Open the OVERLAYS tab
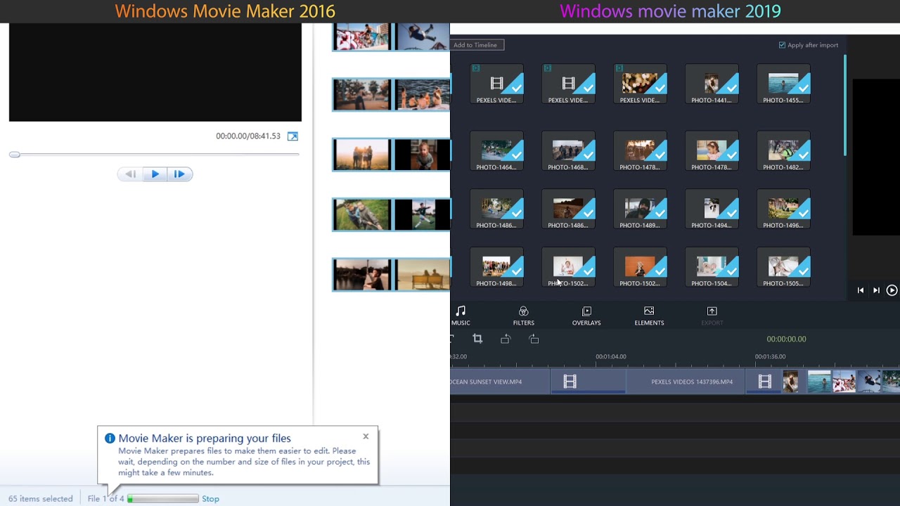Viewport: 900px width, 506px height. tap(586, 316)
